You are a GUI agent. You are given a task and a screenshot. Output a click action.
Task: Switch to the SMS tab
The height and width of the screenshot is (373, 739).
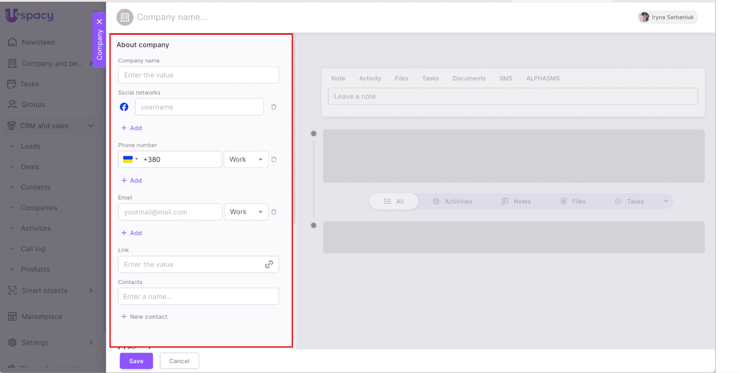[506, 79]
